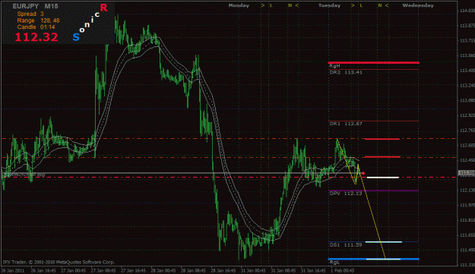
Task: Select the purple DPV pivot line
Action: coord(373,191)
